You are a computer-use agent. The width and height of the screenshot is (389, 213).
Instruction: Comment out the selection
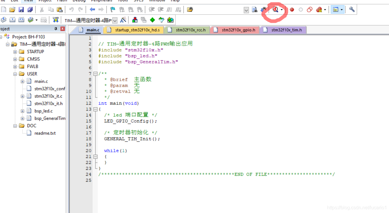(169, 10)
